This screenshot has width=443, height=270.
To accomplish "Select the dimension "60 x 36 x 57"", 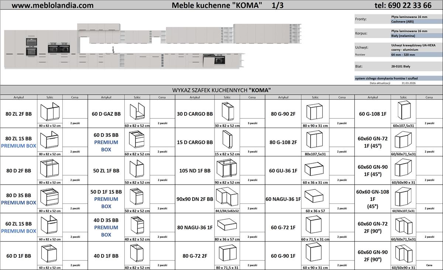I will tap(315, 211).
